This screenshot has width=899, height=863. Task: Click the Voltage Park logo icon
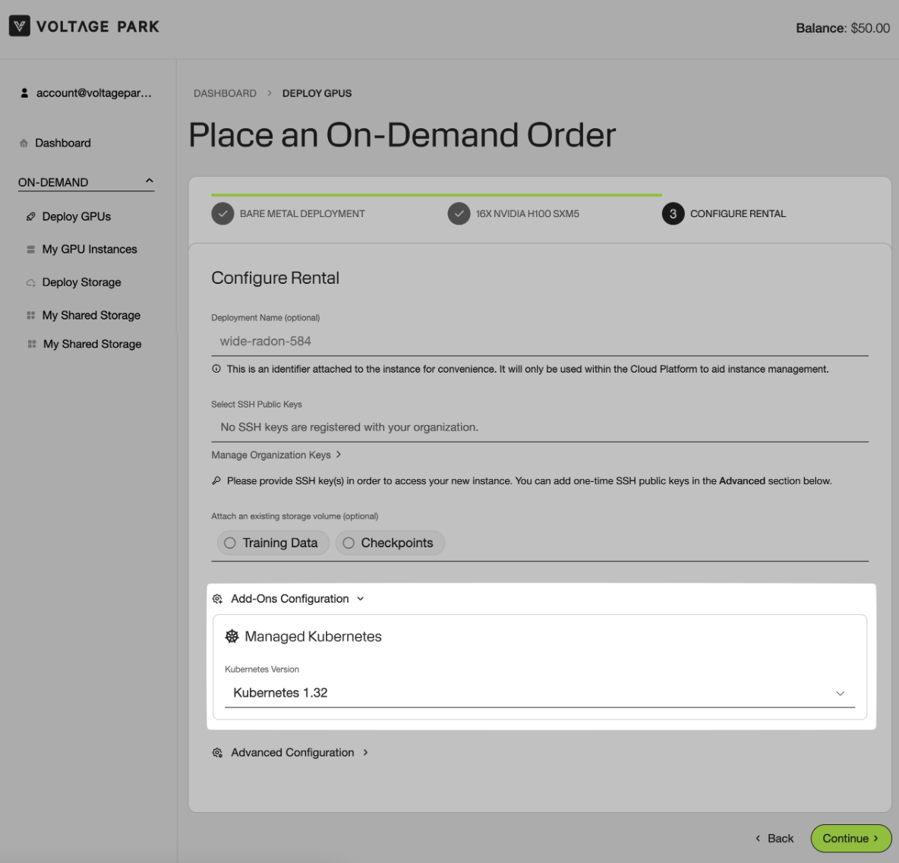coord(20,27)
